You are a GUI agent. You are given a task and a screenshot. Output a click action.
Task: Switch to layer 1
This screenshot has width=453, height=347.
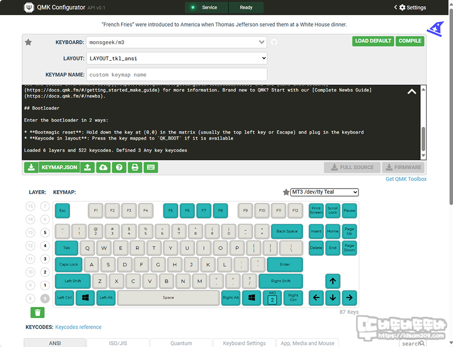(x=45, y=285)
